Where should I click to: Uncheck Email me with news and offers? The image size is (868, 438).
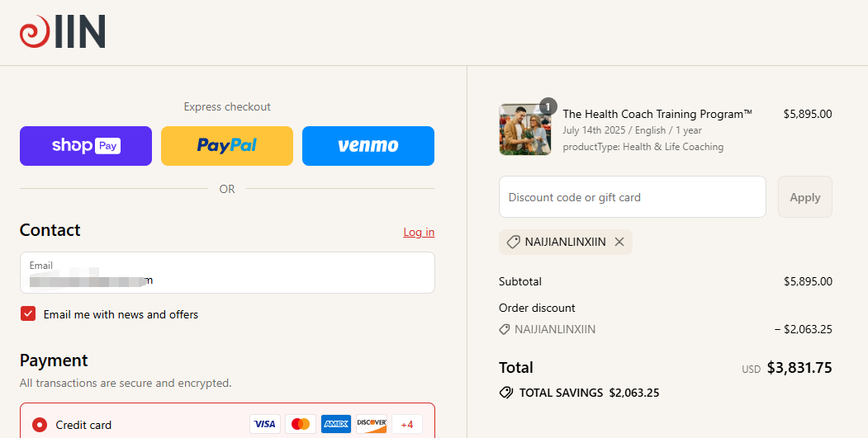pos(28,314)
